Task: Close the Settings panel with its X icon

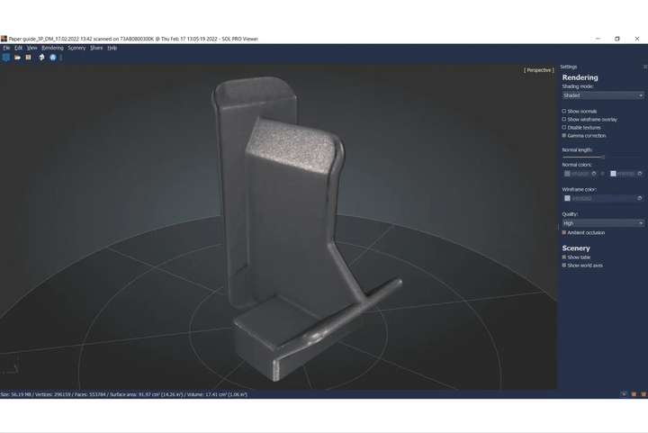Action: (645, 67)
